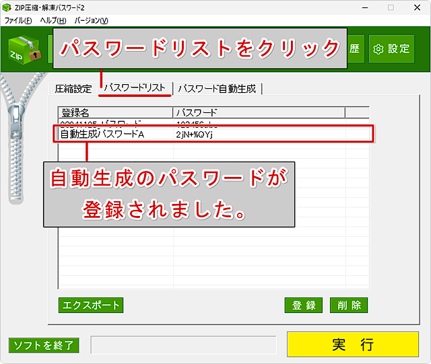The image size is (431, 364).
Task: Open settings with the 設定 gear button
Action: pyautogui.click(x=391, y=48)
